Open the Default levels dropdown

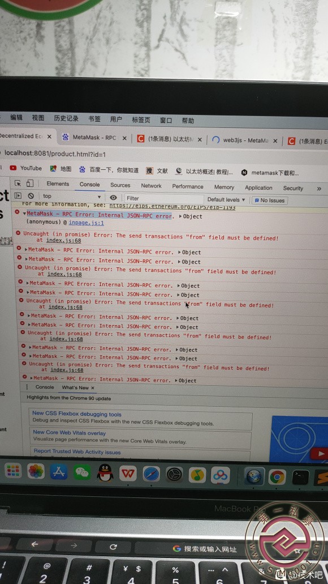226,199
